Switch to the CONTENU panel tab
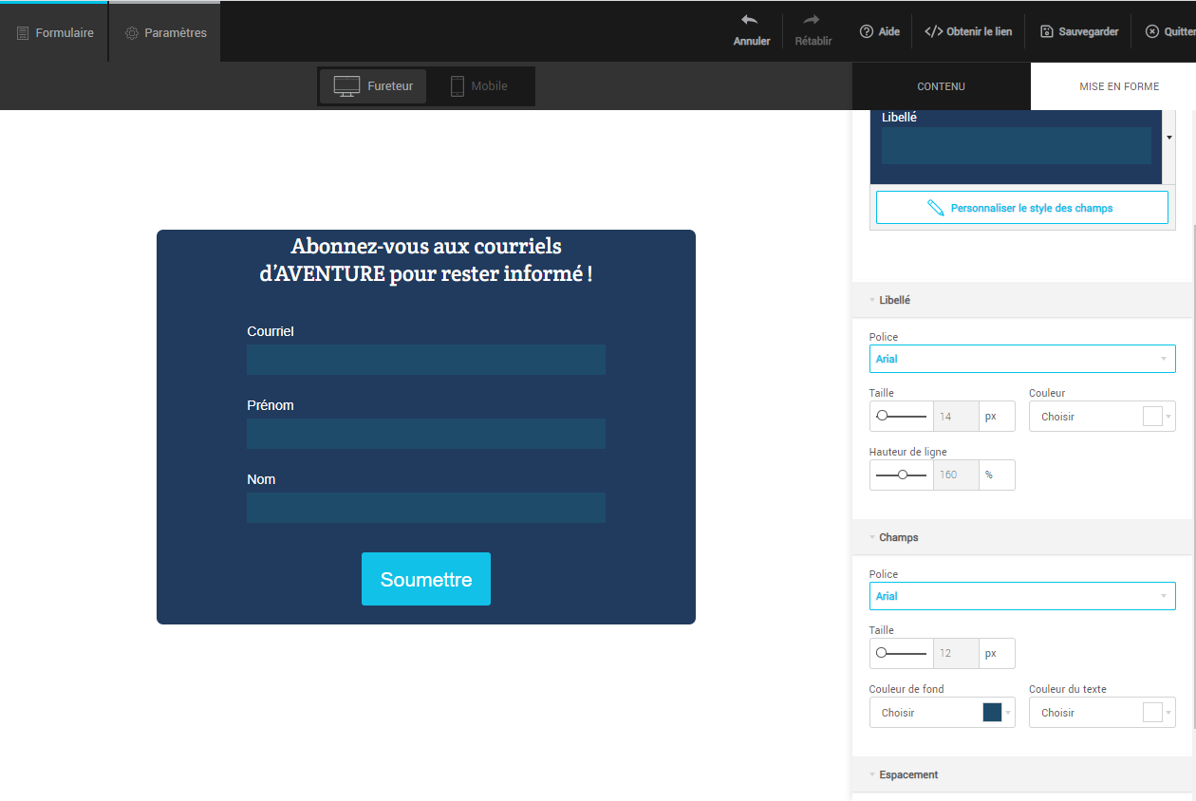Image resolution: width=1196 pixels, height=801 pixels. point(941,86)
